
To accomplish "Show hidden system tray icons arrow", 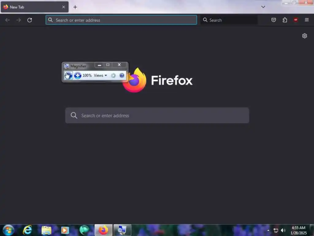I will tap(268, 230).
